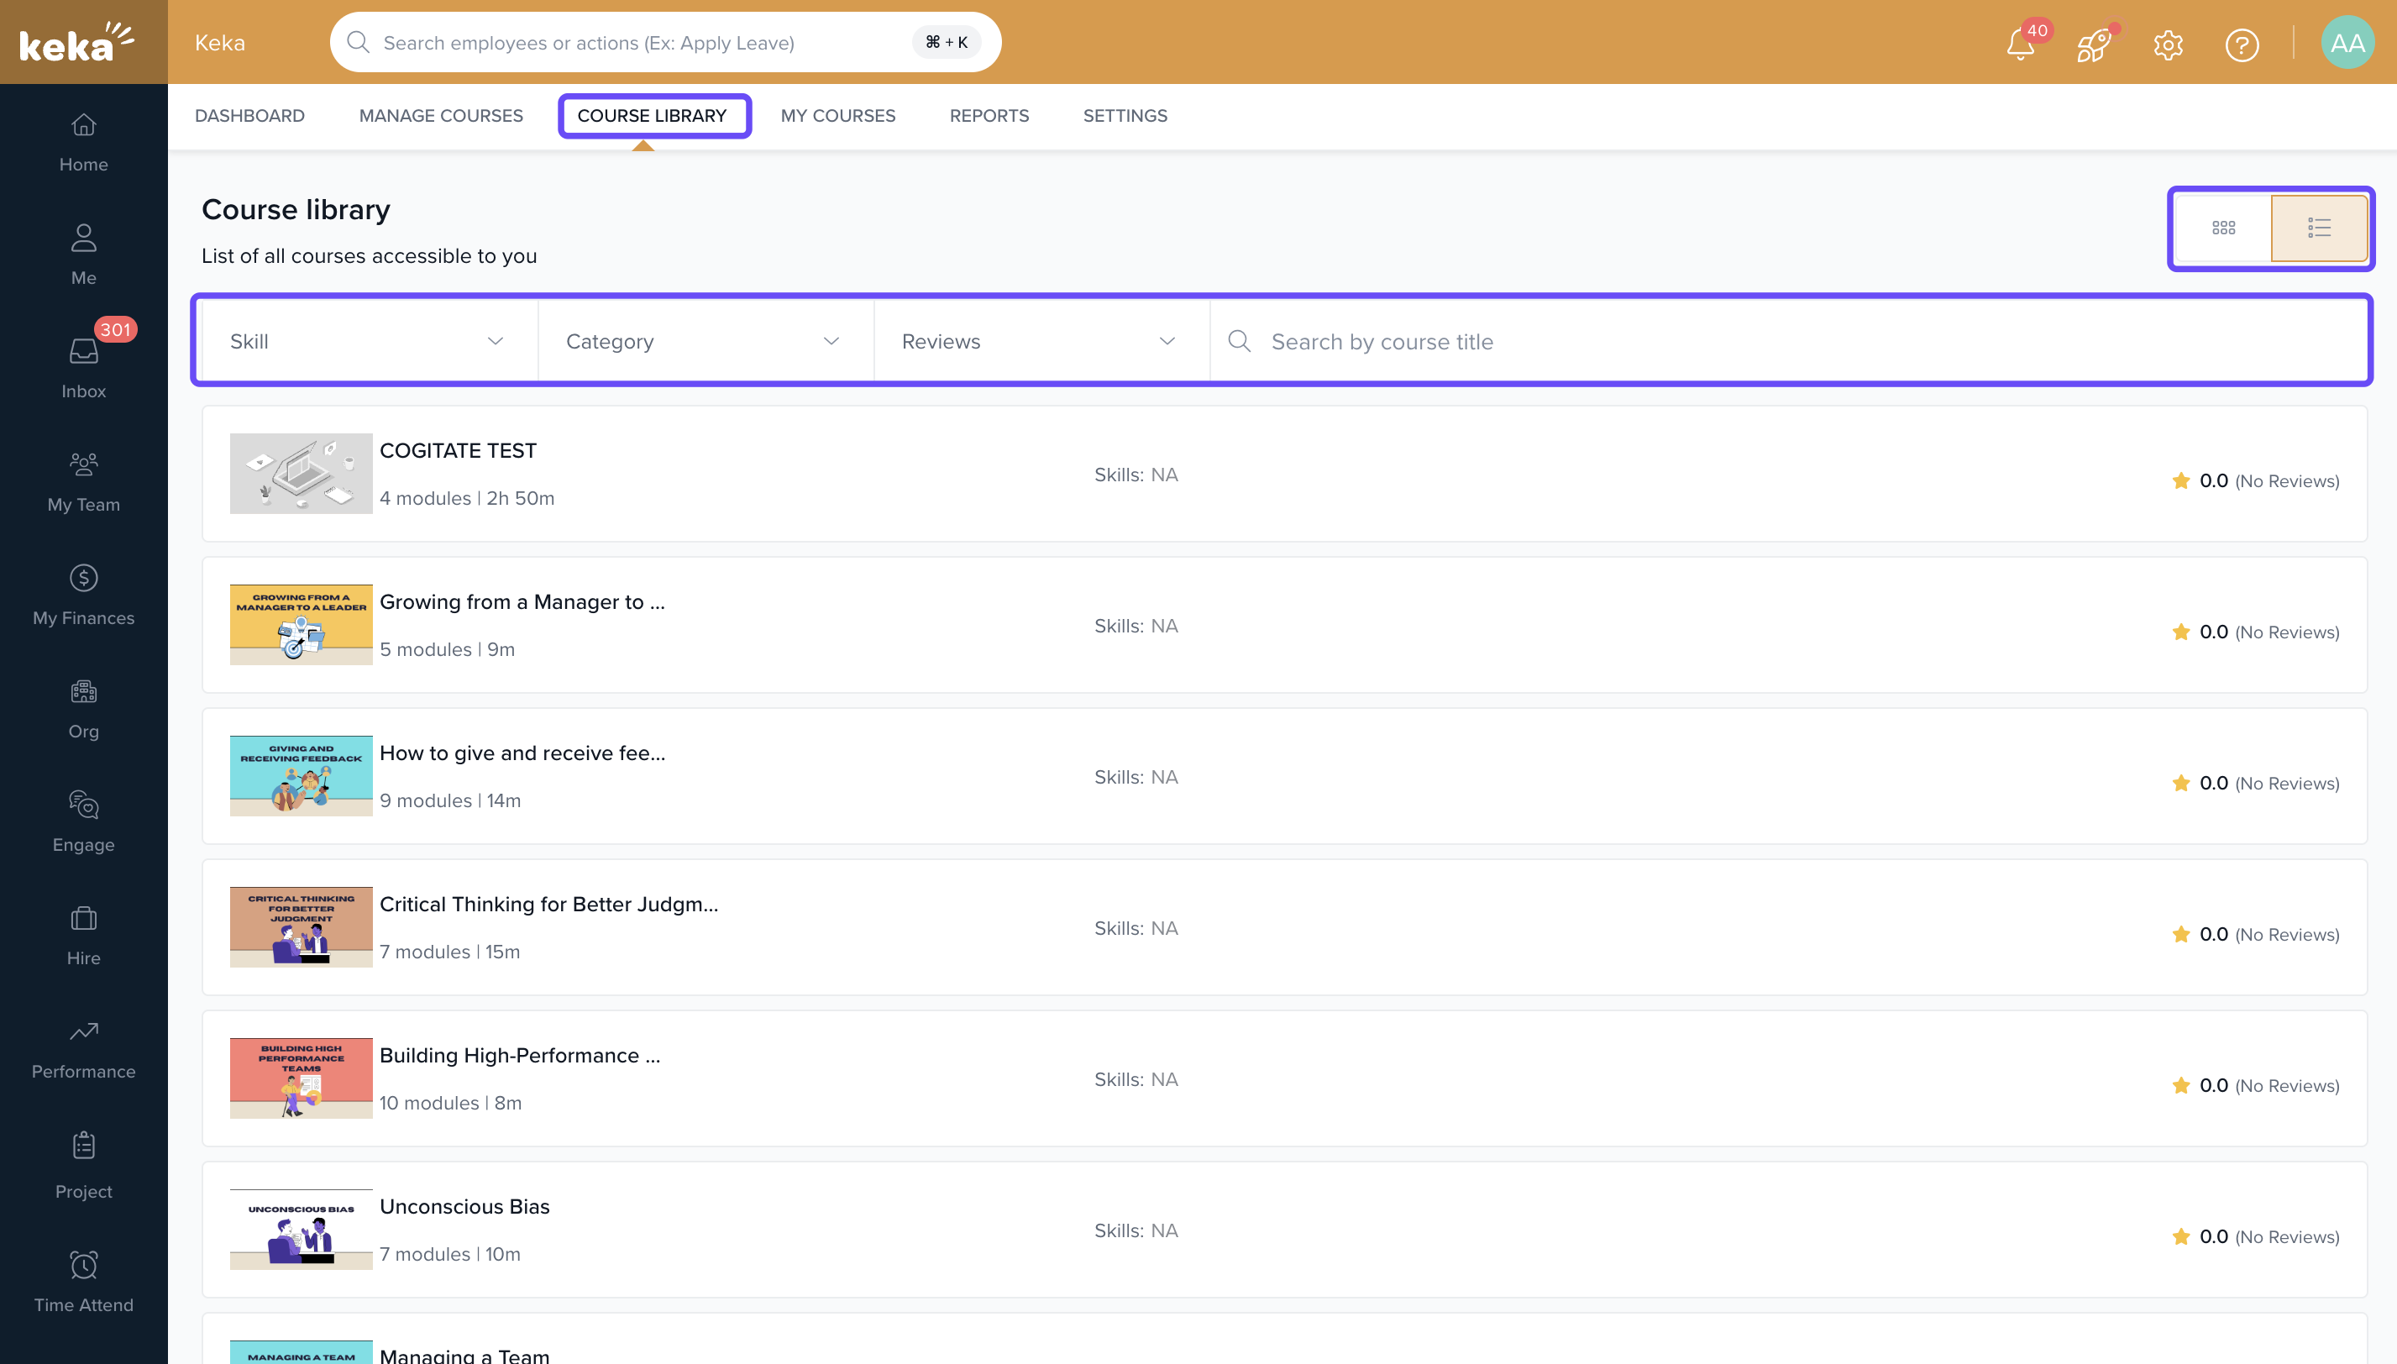
Task: Expand the Reviews filter dropdown
Action: (x=1040, y=341)
